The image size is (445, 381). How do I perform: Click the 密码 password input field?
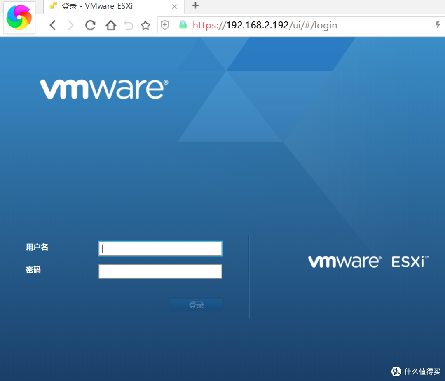point(160,271)
